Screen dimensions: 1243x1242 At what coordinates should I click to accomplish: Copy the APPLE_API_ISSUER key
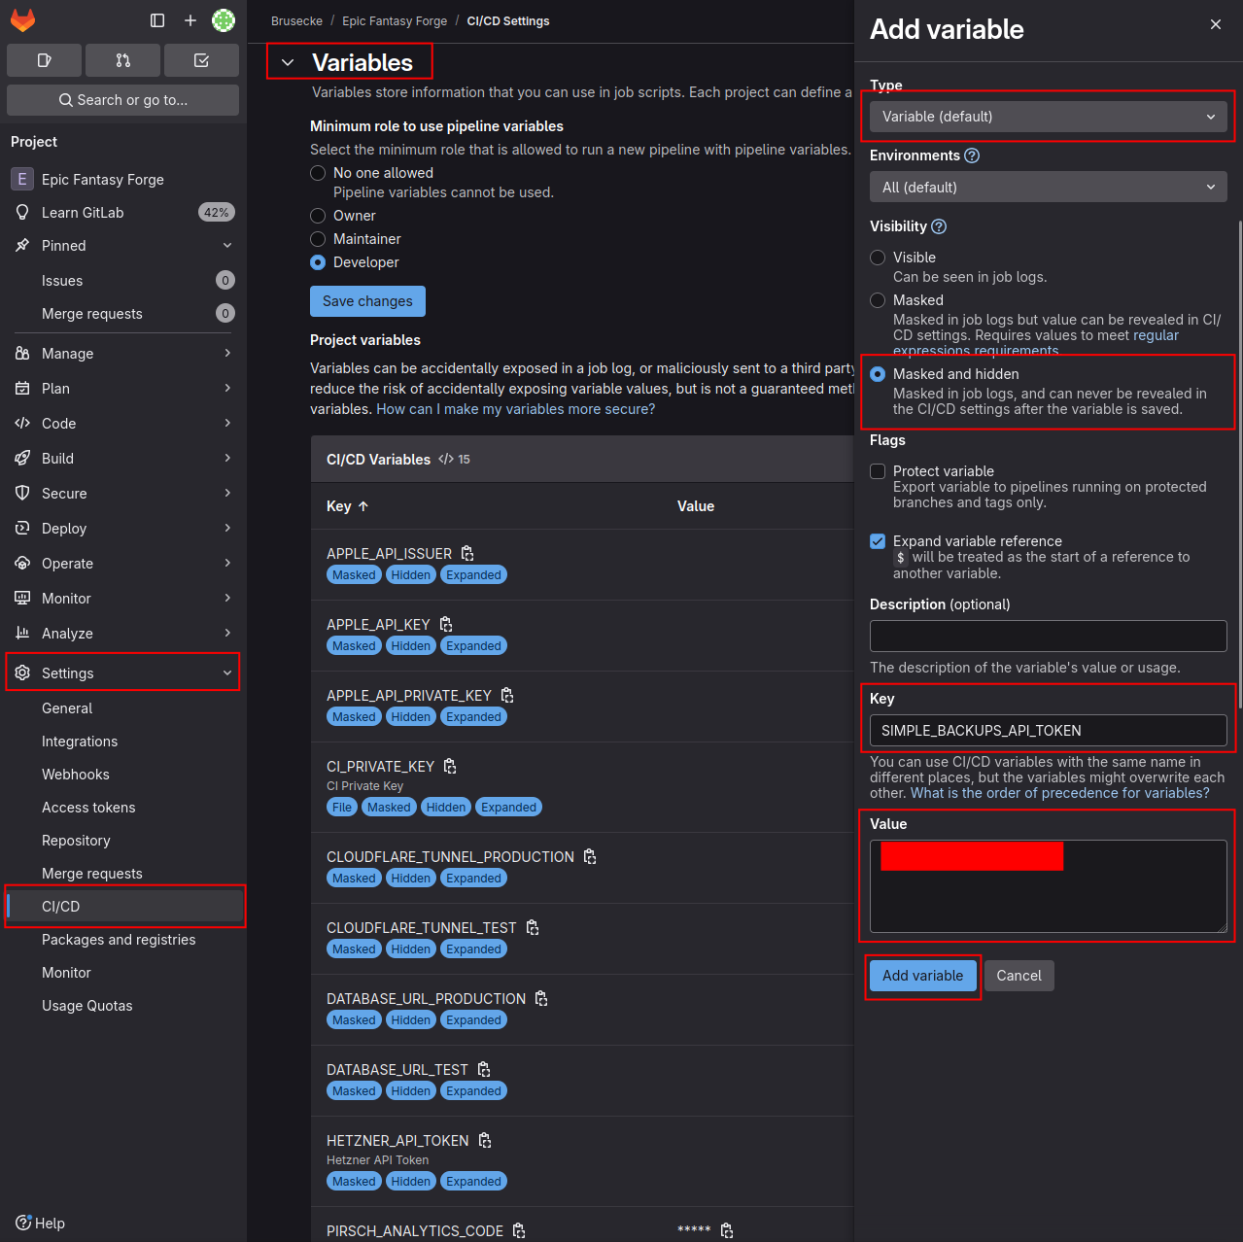point(467,553)
